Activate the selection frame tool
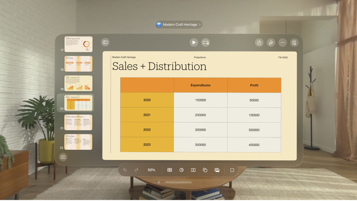Image resolution: width=357 pixels, height=201 pixels. pos(232,170)
